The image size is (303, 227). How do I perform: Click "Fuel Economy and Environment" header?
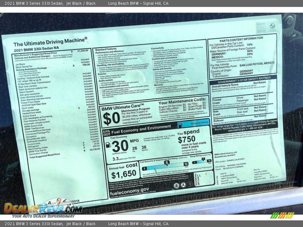(x=141, y=129)
